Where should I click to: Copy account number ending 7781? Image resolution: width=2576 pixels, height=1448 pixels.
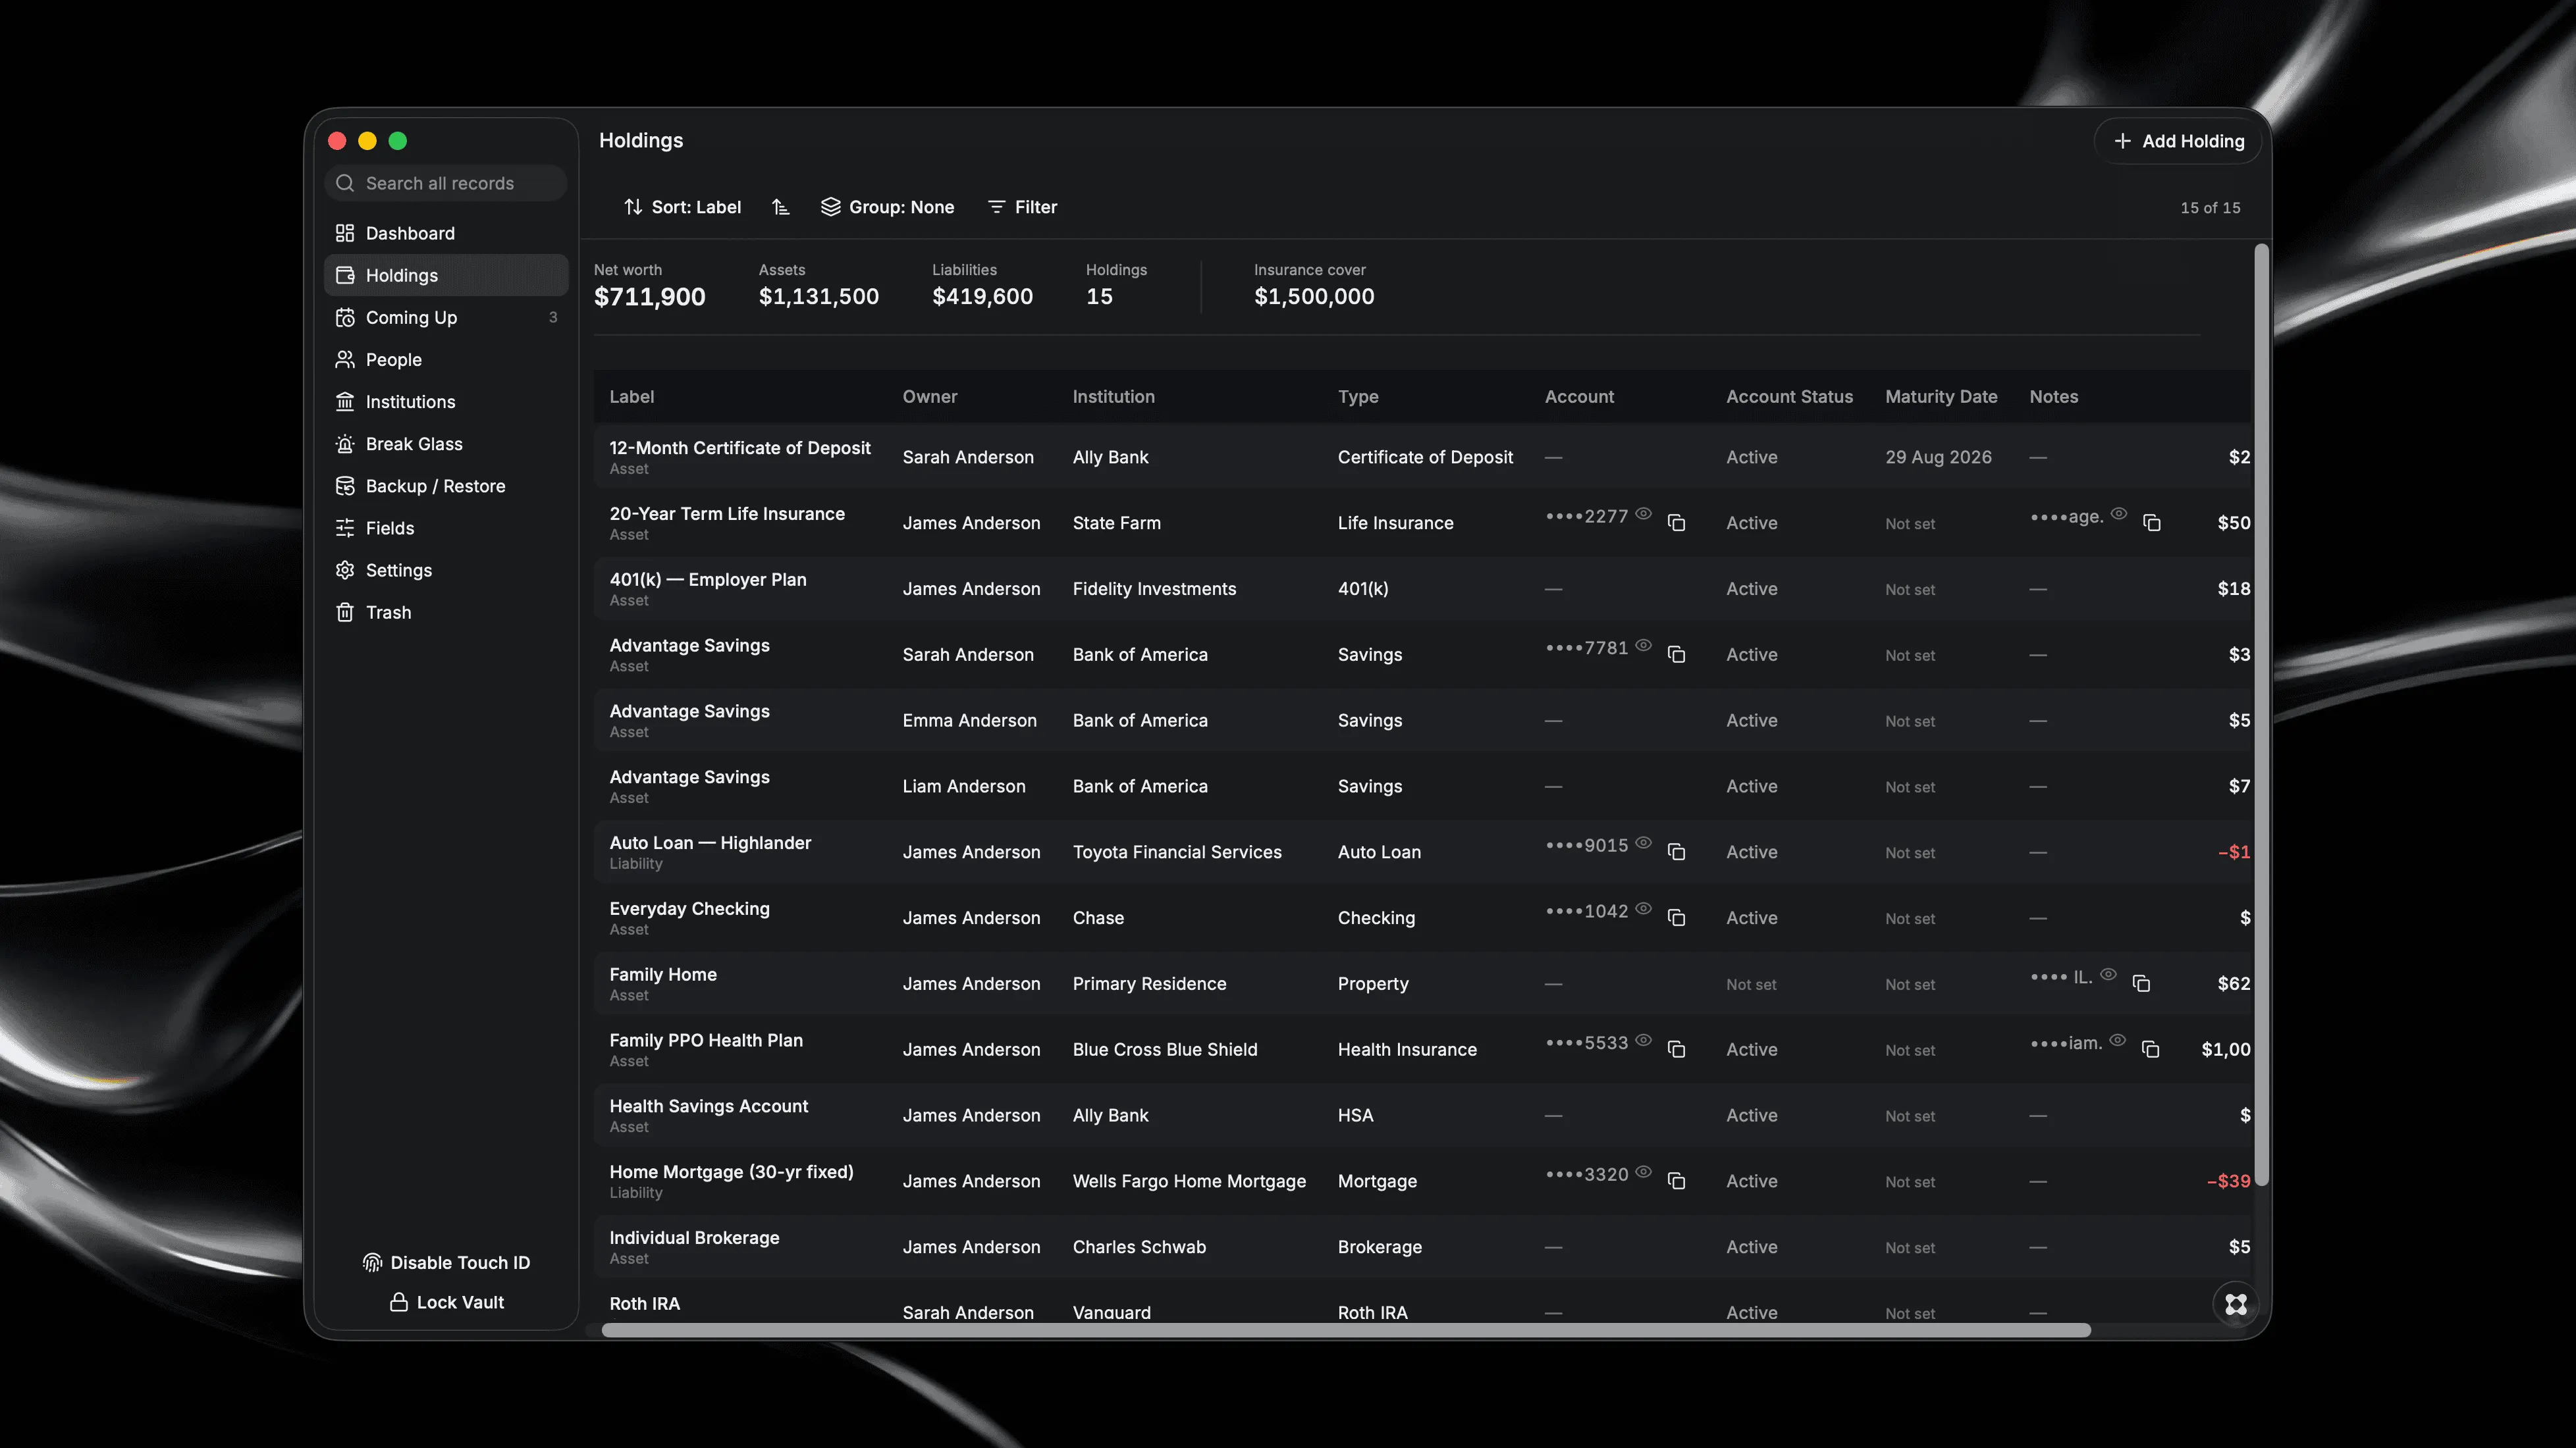pyautogui.click(x=1677, y=654)
